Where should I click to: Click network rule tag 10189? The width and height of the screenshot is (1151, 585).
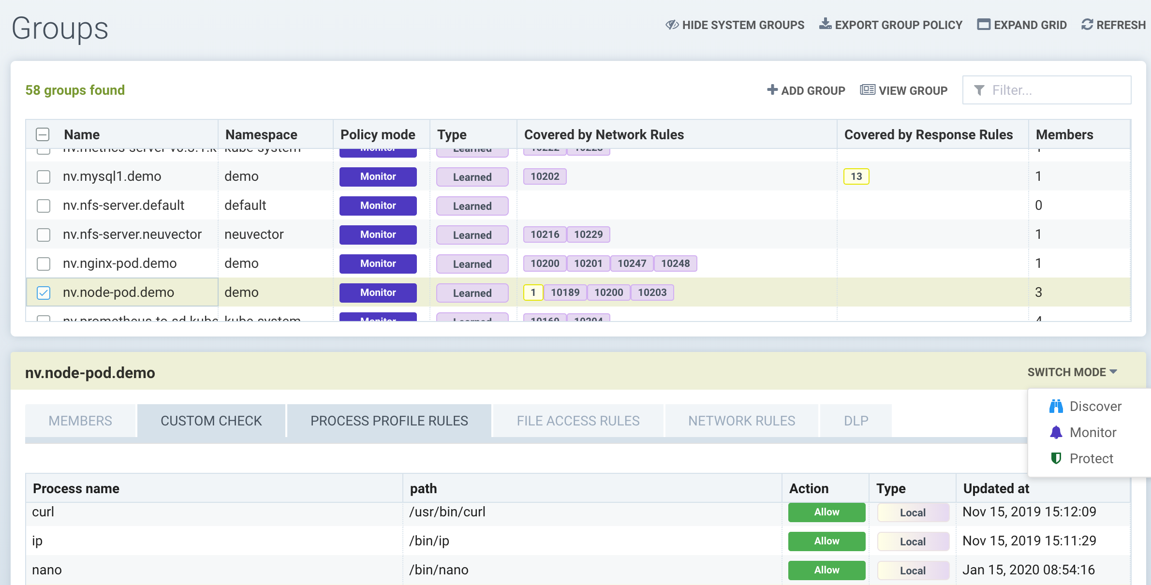pyautogui.click(x=565, y=292)
